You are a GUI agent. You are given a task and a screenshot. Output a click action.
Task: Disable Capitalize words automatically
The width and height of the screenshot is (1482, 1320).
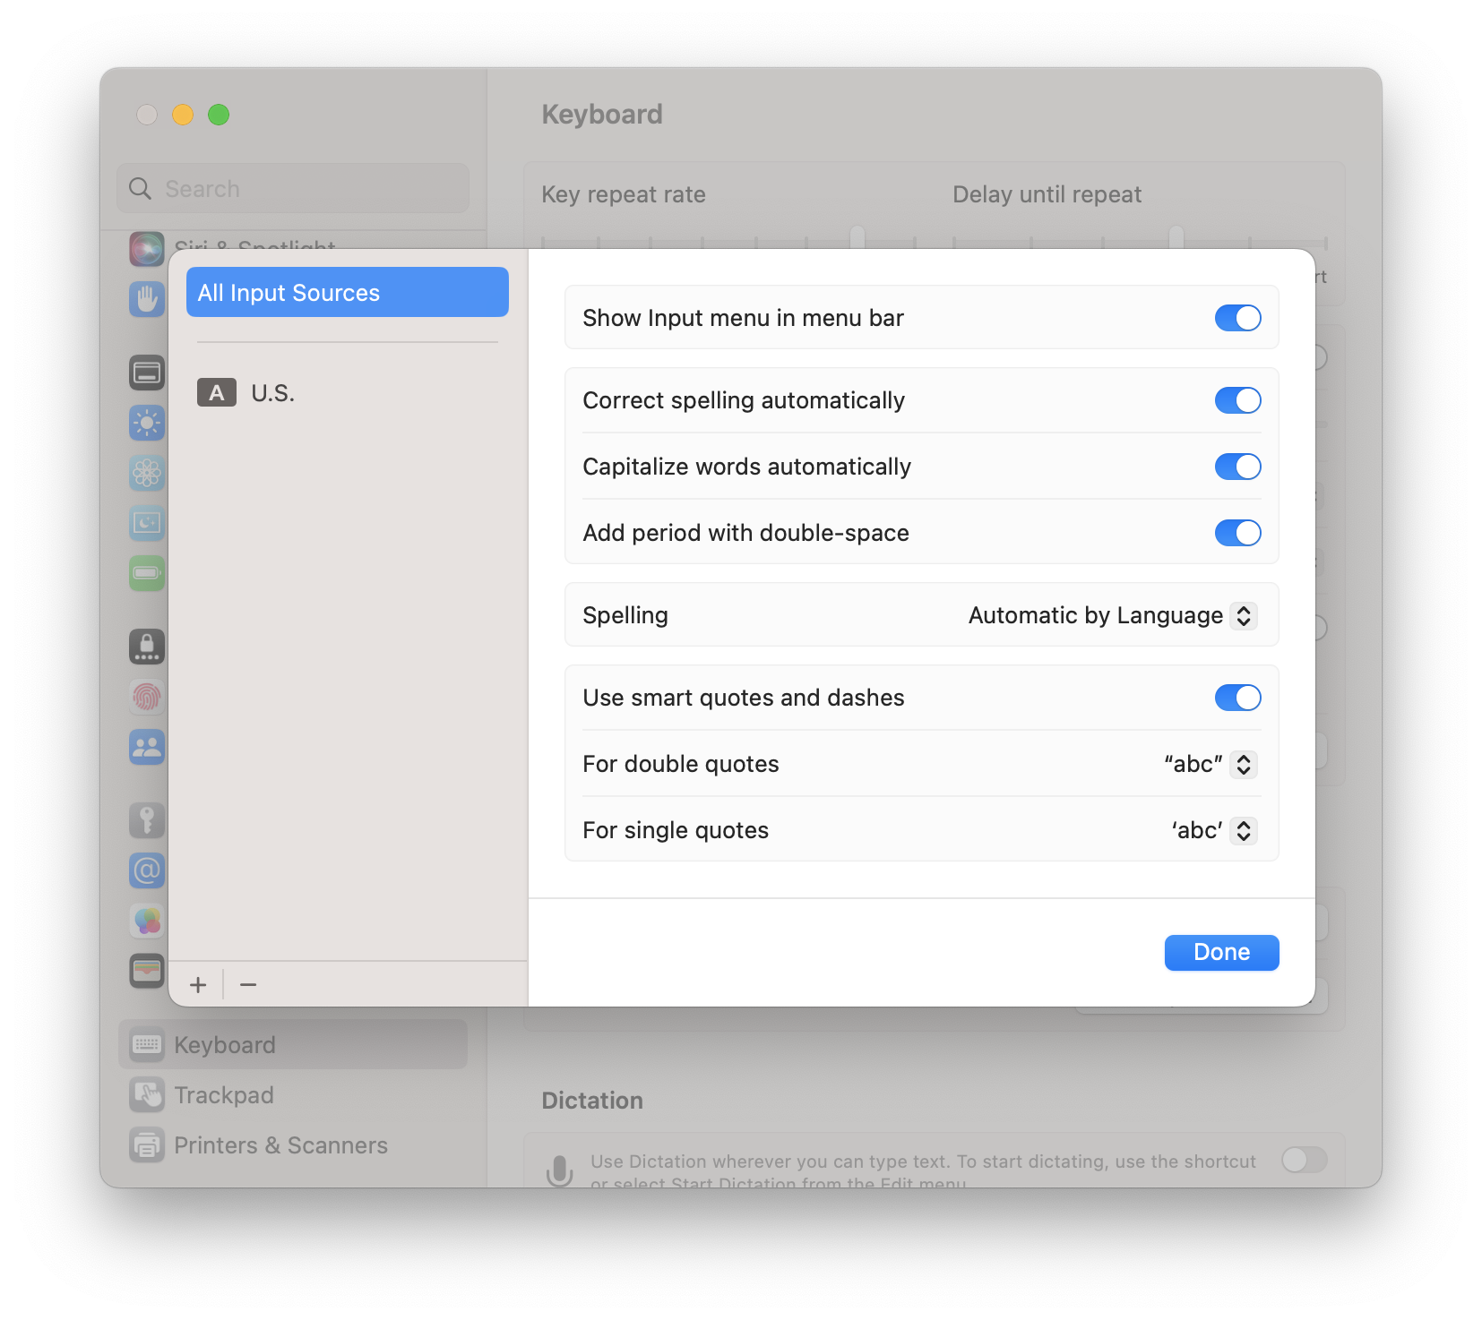click(1237, 467)
